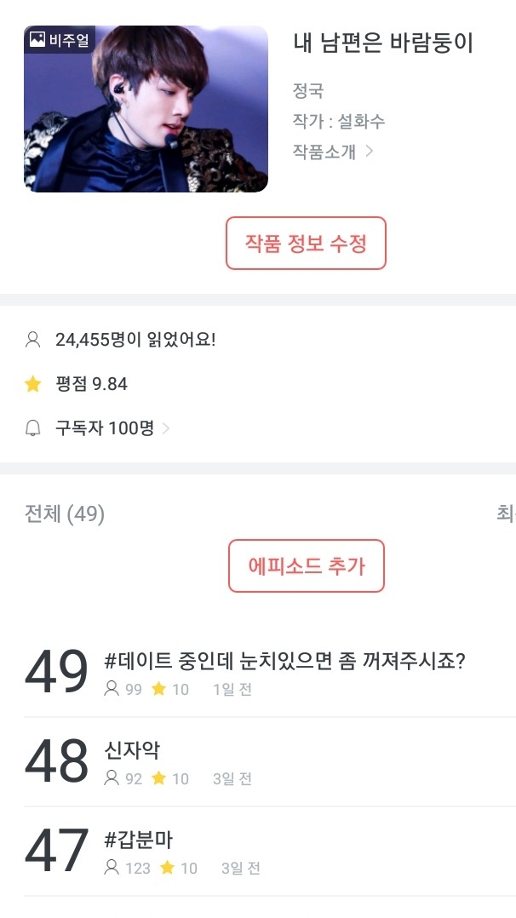The height and width of the screenshot is (918, 516).
Task: Click the bell icon beside 구독자 100명
Action: coord(33,428)
